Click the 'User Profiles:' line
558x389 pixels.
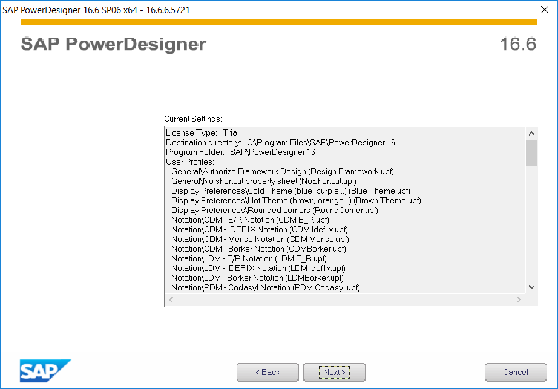[x=190, y=162]
